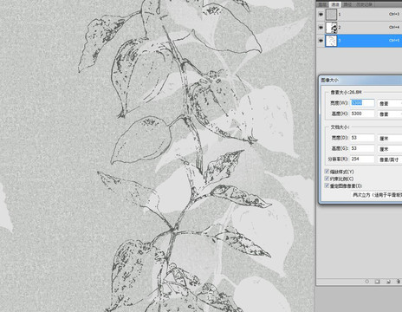Click the 像素大小:26.8M label
This screenshot has height=312, width=402.
pos(346,92)
